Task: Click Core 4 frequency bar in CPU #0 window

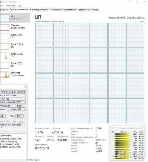Action: [x=123, y=143]
